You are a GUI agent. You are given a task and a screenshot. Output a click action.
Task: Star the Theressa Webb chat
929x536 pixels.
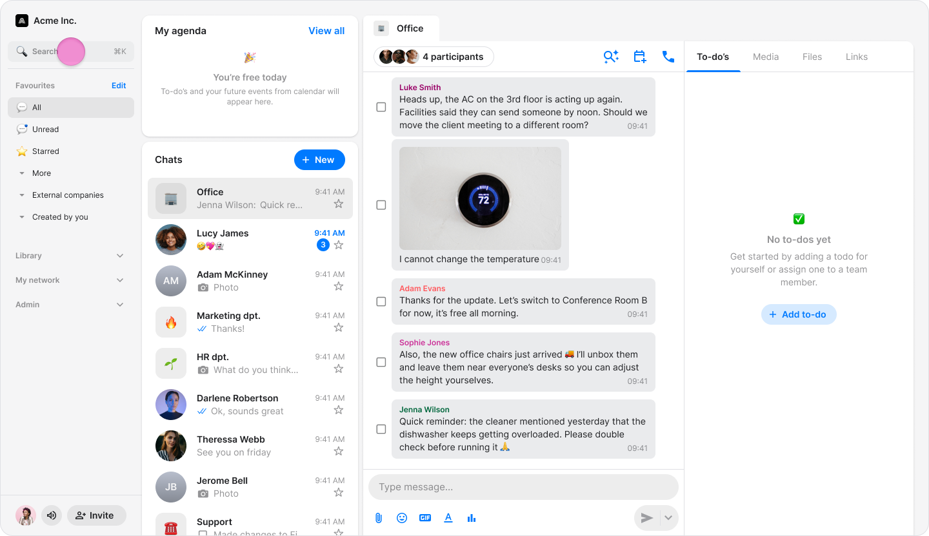point(339,452)
